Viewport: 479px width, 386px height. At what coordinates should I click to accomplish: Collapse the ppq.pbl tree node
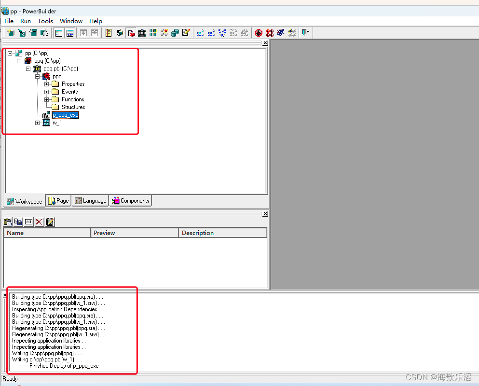(x=28, y=68)
